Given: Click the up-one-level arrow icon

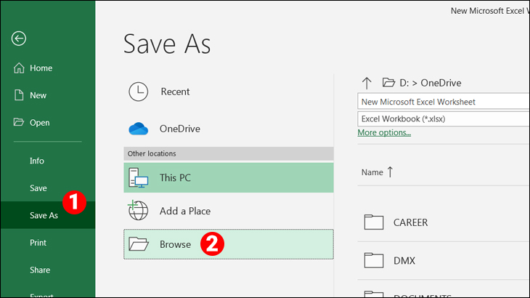Looking at the screenshot, I should 367,83.
